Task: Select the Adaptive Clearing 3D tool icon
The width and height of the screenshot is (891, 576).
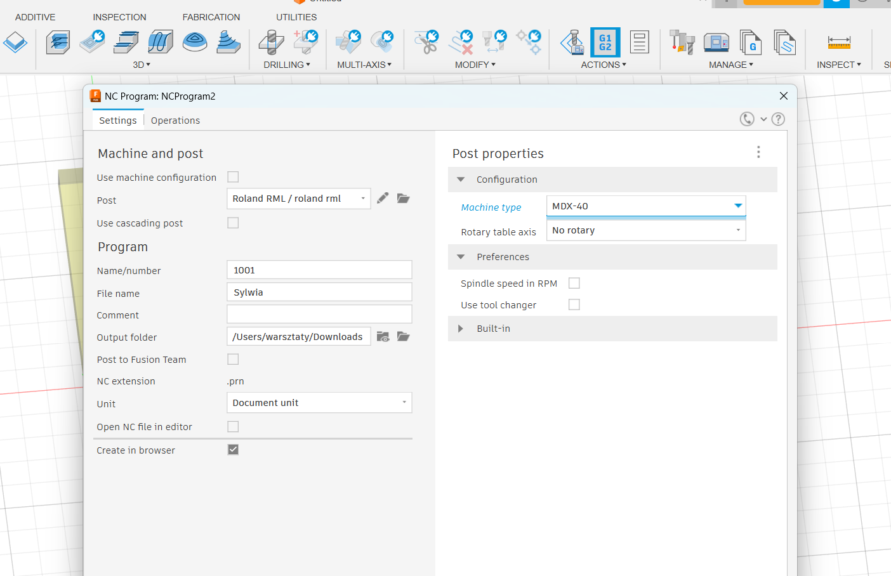Action: 58,43
